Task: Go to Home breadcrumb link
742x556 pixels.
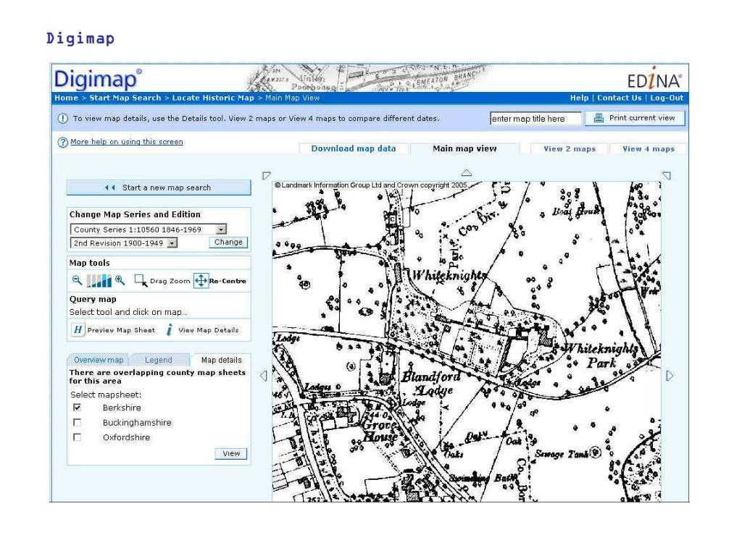Action: pos(66,98)
